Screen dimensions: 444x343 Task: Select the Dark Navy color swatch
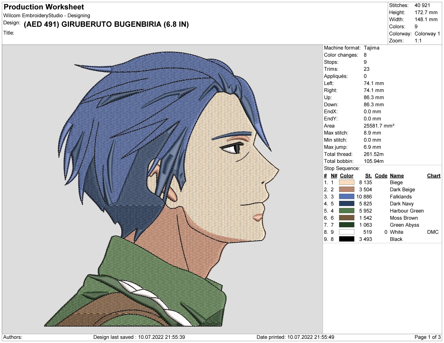tap(347, 204)
